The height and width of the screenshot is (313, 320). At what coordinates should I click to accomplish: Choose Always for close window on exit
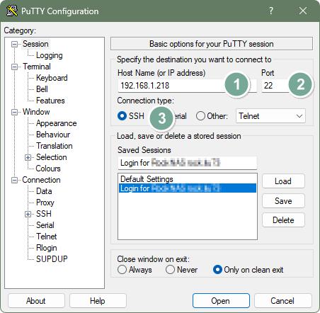click(x=122, y=270)
